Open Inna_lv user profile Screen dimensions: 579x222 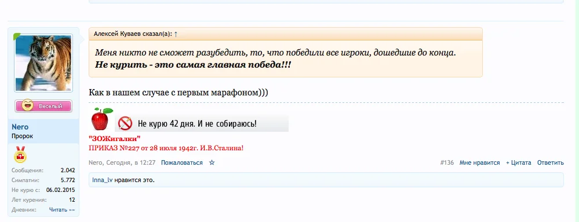[x=102, y=180]
